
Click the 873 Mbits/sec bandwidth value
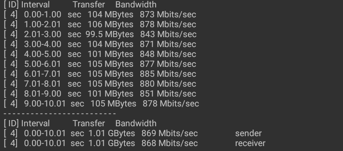pyautogui.click(x=168, y=14)
